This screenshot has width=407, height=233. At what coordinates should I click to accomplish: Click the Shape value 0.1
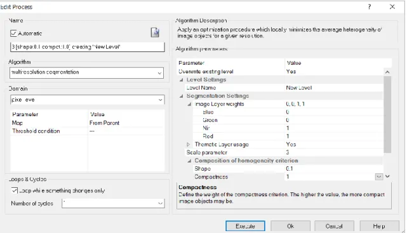290,169
